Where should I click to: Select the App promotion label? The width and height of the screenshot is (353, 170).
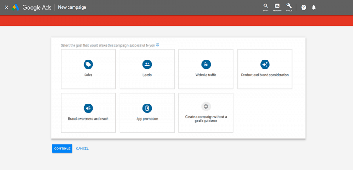point(147,119)
